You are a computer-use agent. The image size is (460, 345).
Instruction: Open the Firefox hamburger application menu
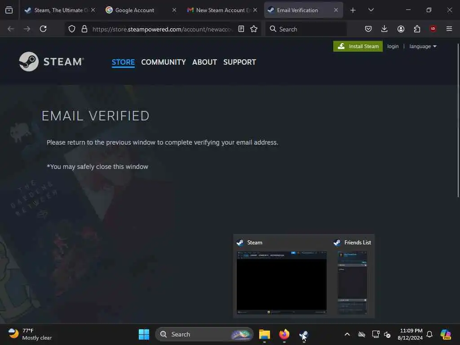449,29
